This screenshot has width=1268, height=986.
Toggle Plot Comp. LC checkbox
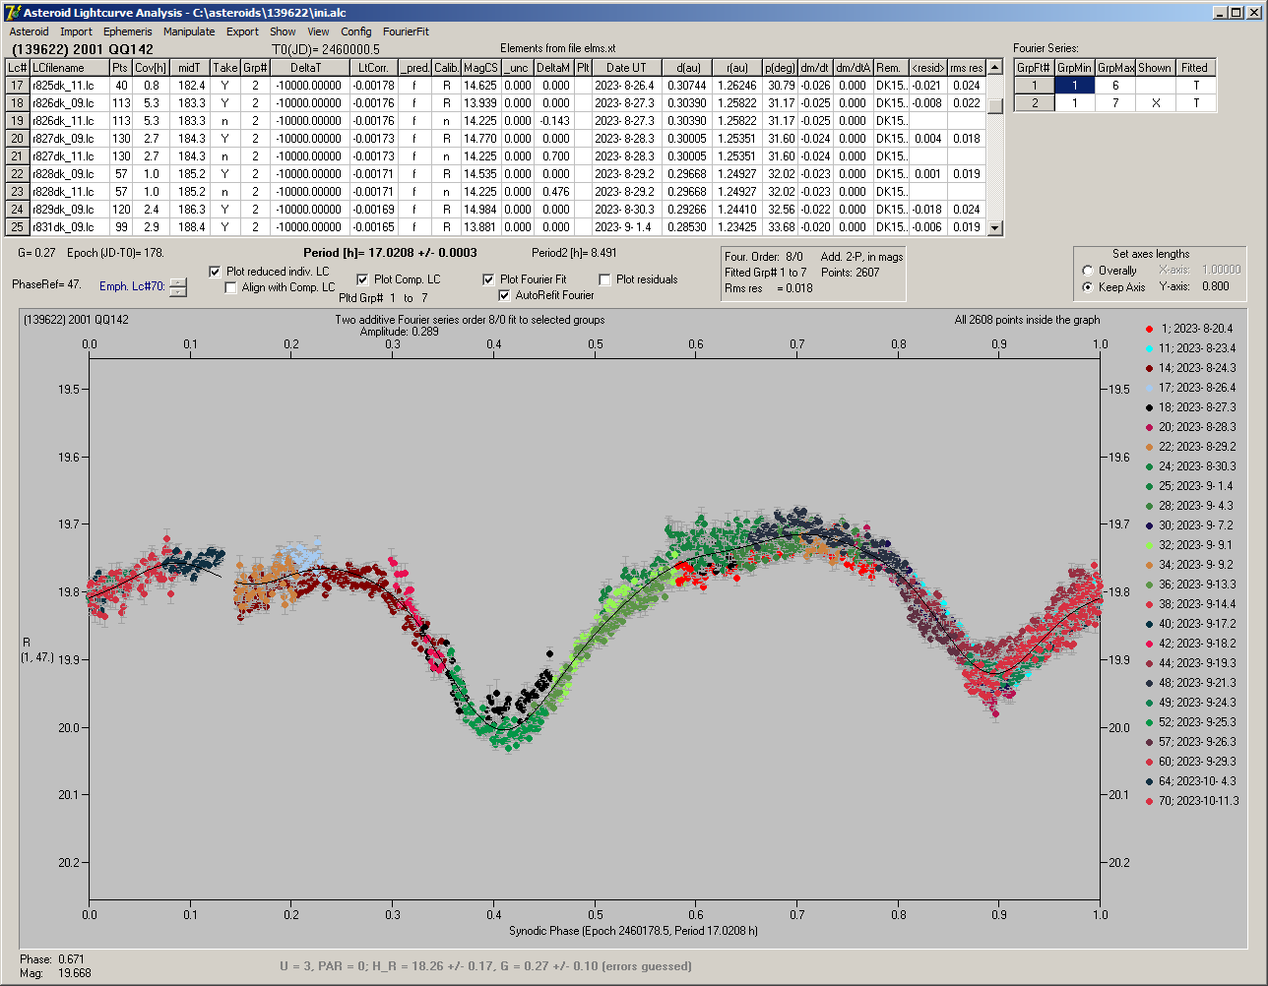pyautogui.click(x=362, y=279)
